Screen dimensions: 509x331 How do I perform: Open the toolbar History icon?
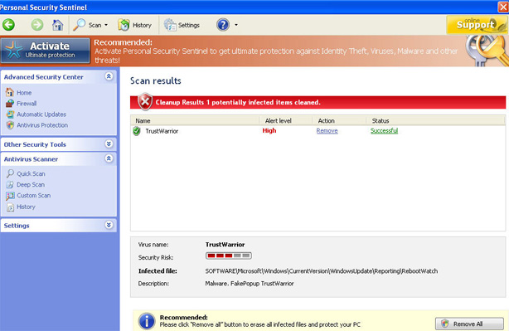click(135, 25)
